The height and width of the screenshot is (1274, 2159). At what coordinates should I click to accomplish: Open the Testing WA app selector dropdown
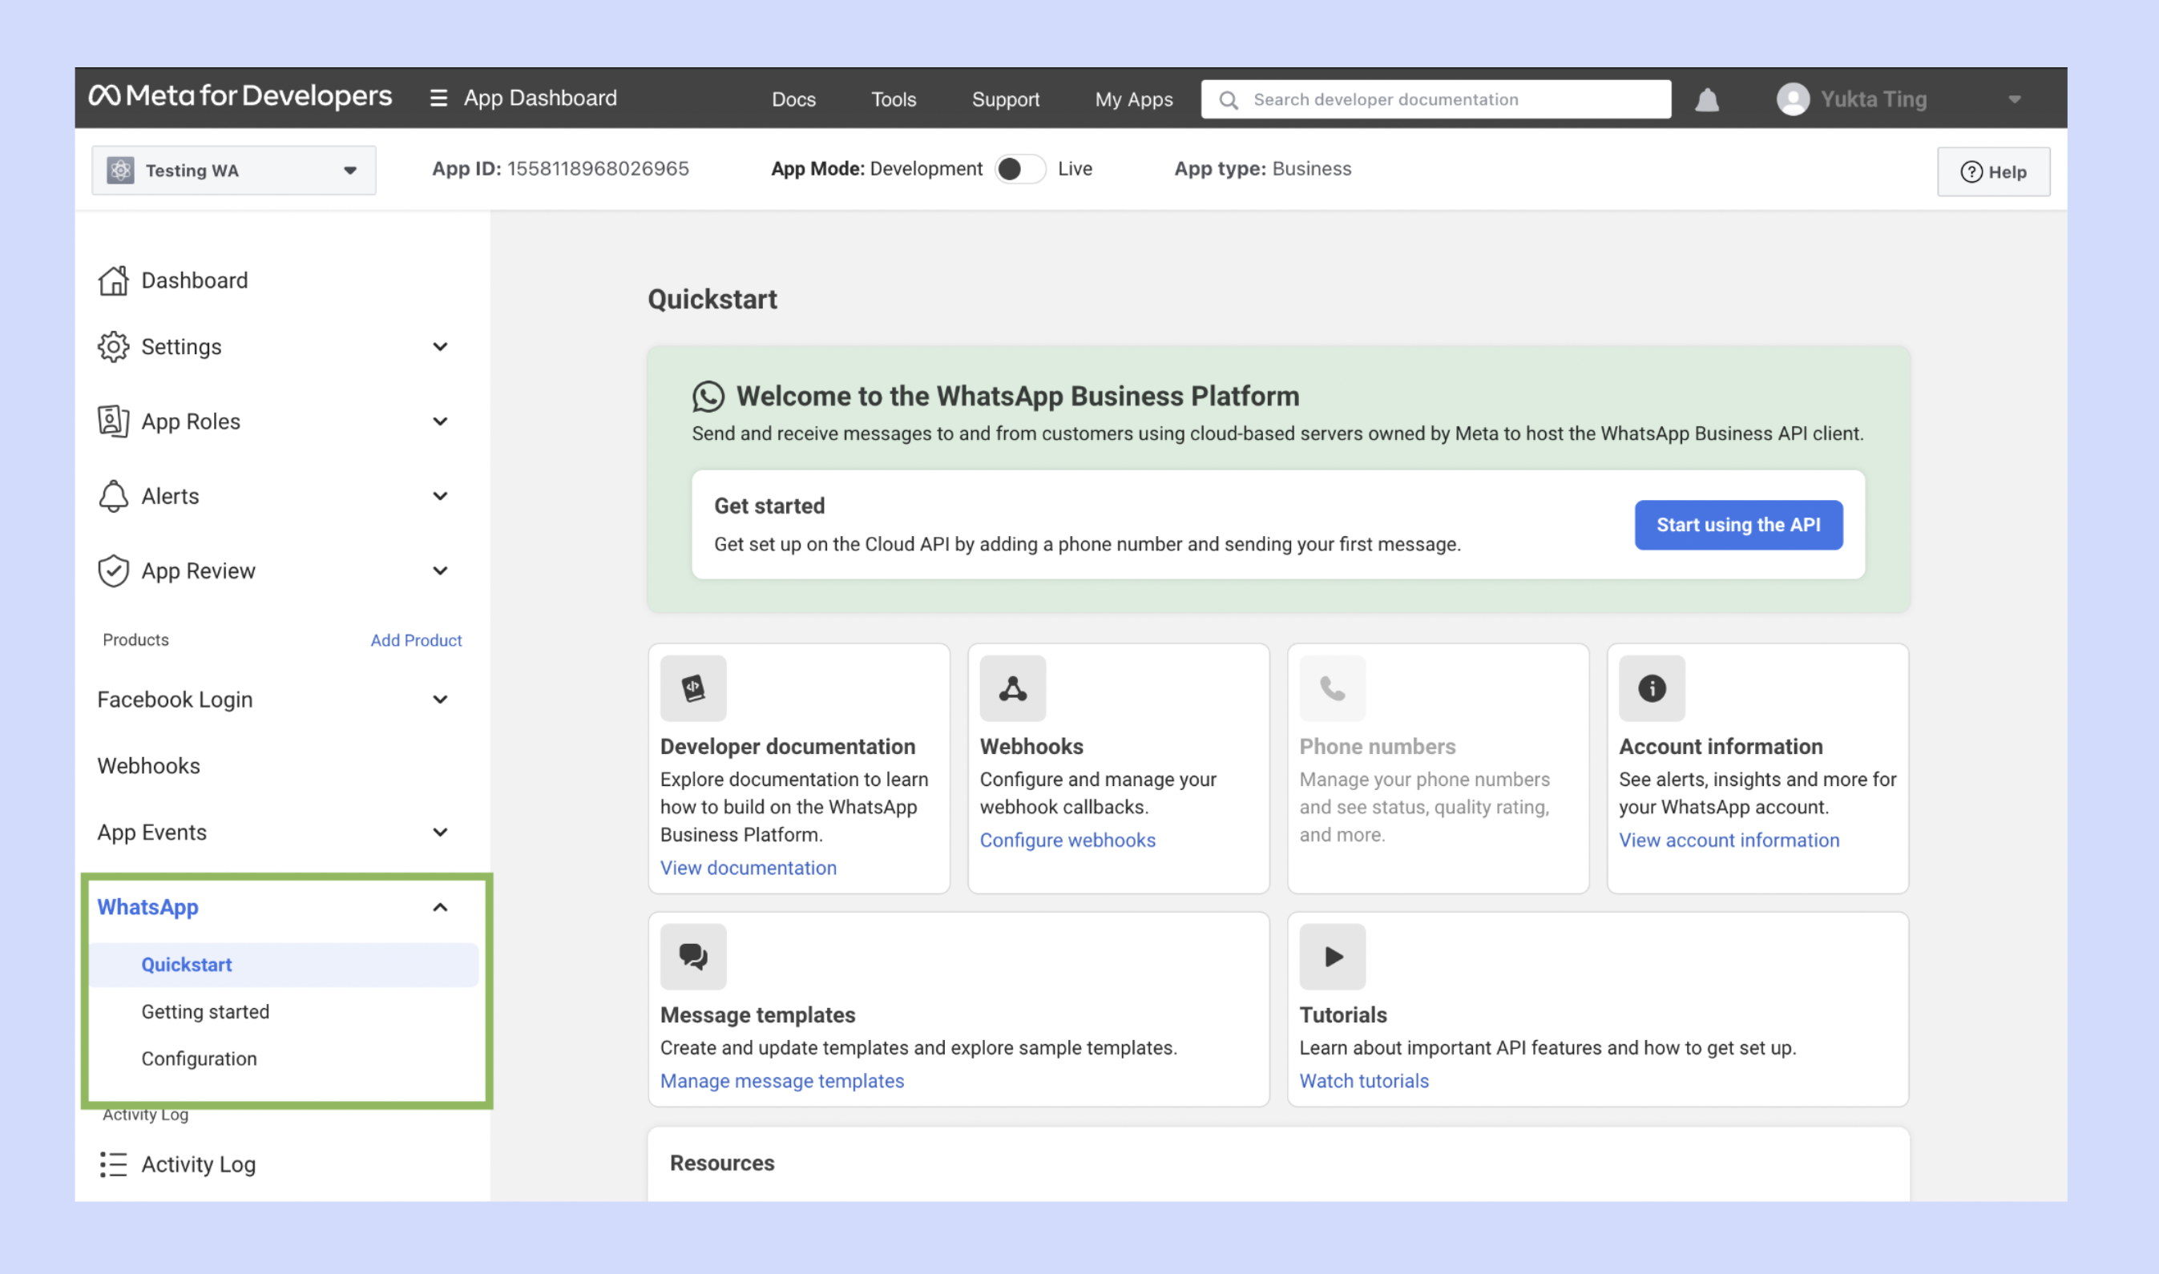pyautogui.click(x=233, y=170)
